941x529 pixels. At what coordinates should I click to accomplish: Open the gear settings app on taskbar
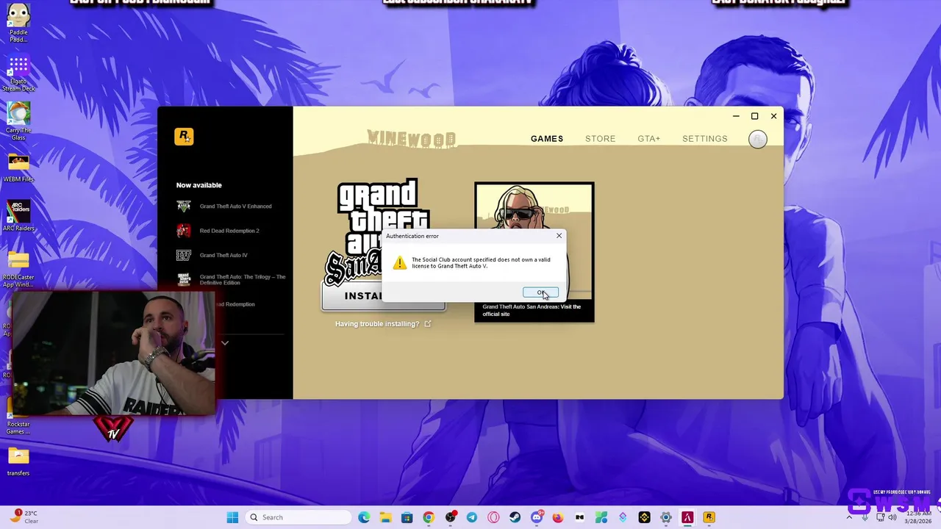(x=666, y=517)
